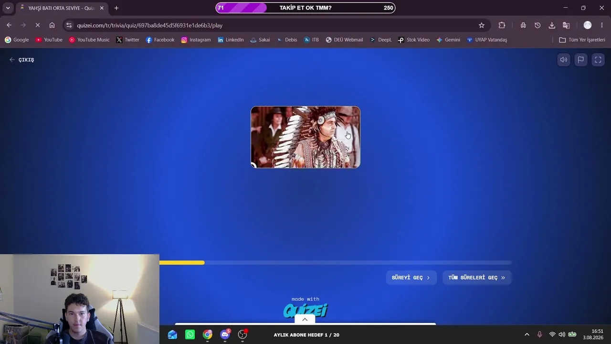Open the Chrome profile avatar

pyautogui.click(x=588, y=25)
